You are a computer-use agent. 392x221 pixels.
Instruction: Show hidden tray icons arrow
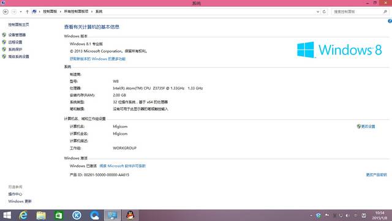(x=311, y=215)
